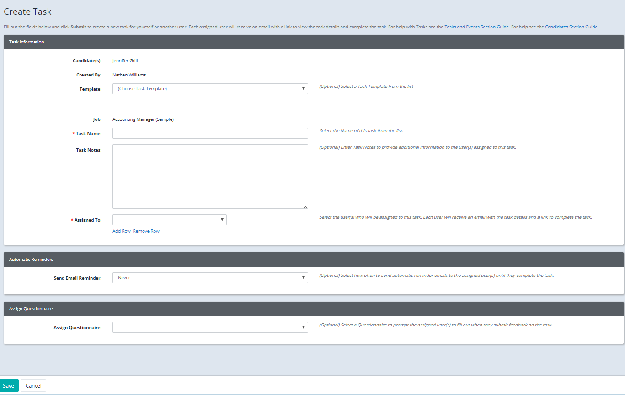Click the Remove Row link
The width and height of the screenshot is (625, 395).
coord(146,231)
